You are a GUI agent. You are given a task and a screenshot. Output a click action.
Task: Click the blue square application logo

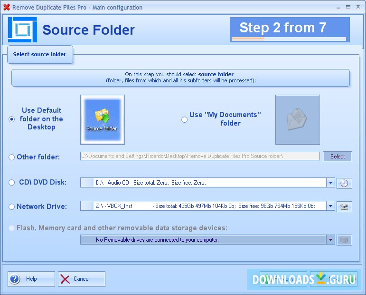(x=22, y=29)
